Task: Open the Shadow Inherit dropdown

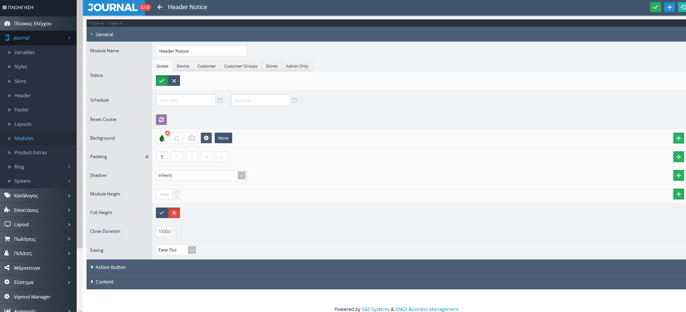Action: coord(201,175)
